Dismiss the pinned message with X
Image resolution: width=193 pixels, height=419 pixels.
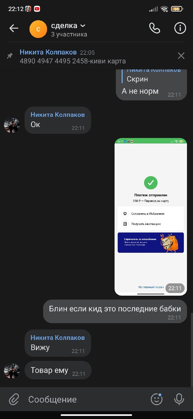click(181, 55)
